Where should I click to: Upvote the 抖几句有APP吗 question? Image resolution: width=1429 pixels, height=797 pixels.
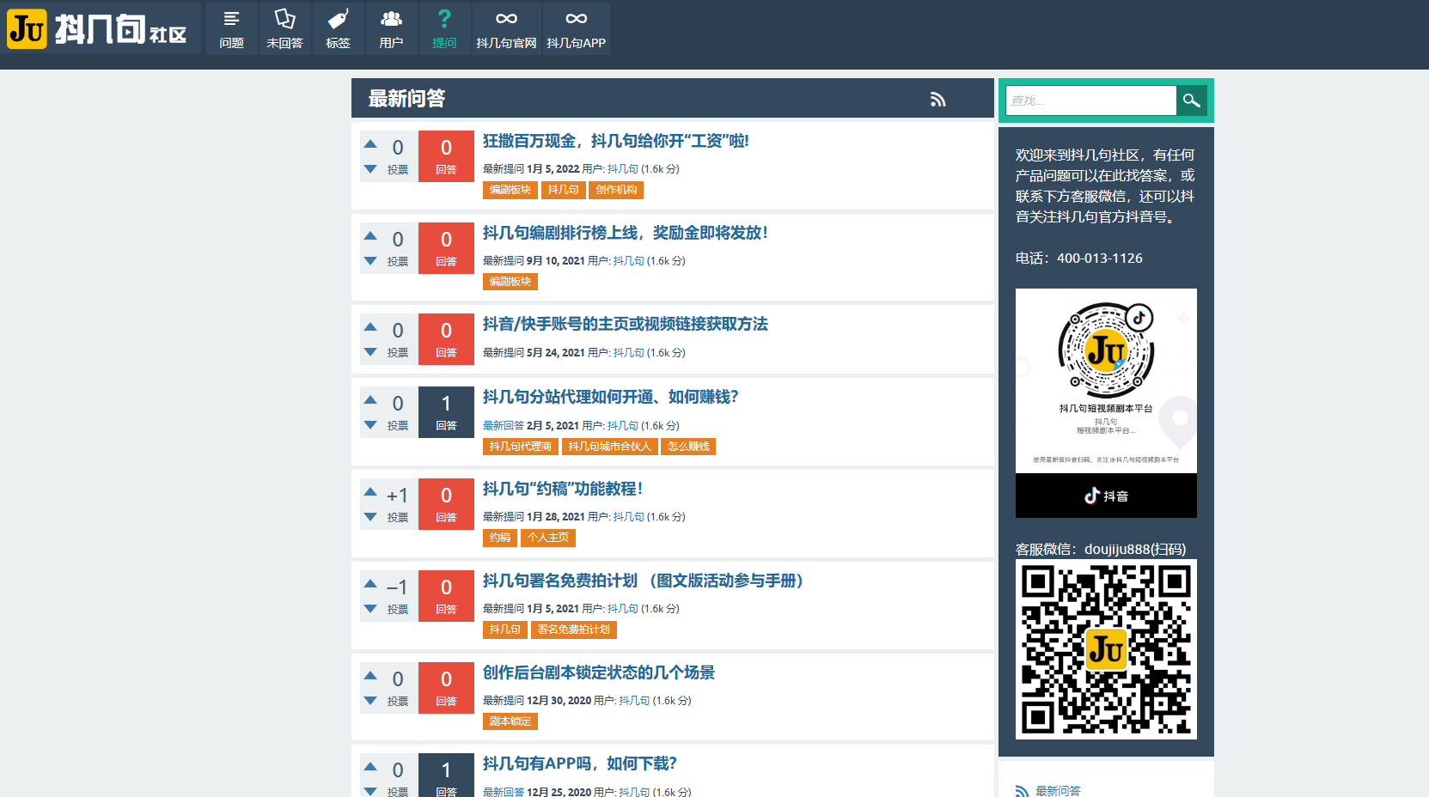coord(370,764)
